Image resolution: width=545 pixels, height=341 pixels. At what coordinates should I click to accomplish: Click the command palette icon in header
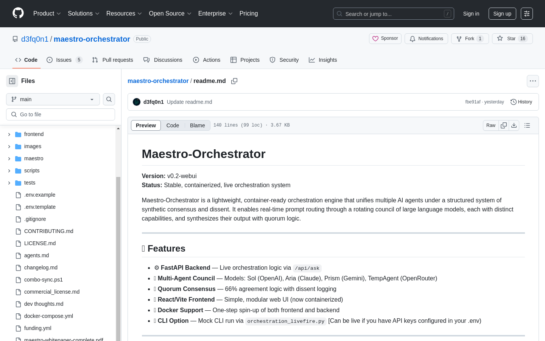coord(527,14)
